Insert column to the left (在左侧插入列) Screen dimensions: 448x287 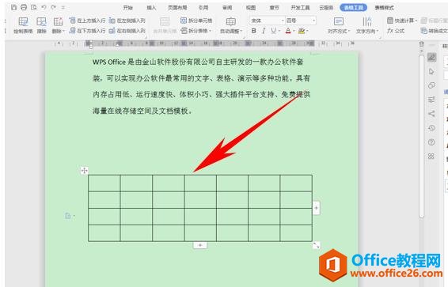pyautogui.click(x=127, y=21)
